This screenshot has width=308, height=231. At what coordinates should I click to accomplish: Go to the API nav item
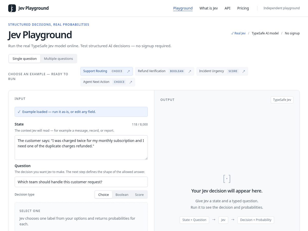pos(227,8)
